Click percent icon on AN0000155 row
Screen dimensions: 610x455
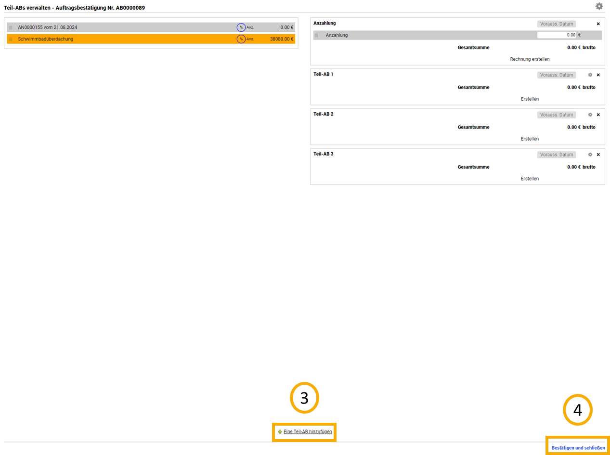[x=241, y=27]
